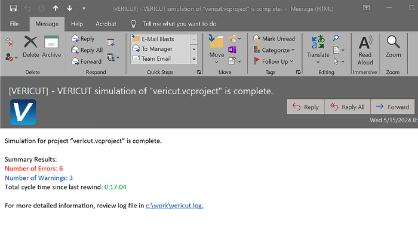Viewport: 418px width, 236px height.
Task: Open the Translate menu
Action: 318,49
